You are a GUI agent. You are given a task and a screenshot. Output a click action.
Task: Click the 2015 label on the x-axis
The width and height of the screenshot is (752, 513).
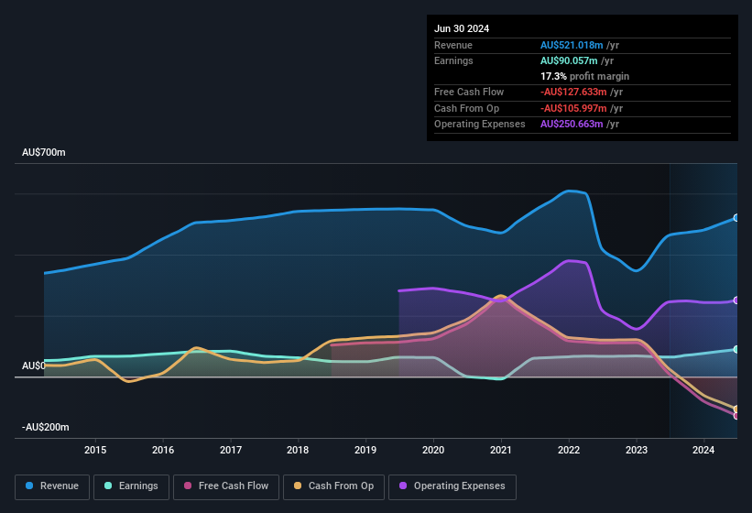tap(95, 450)
